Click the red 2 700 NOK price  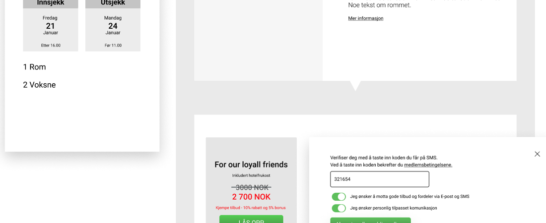[251, 197]
